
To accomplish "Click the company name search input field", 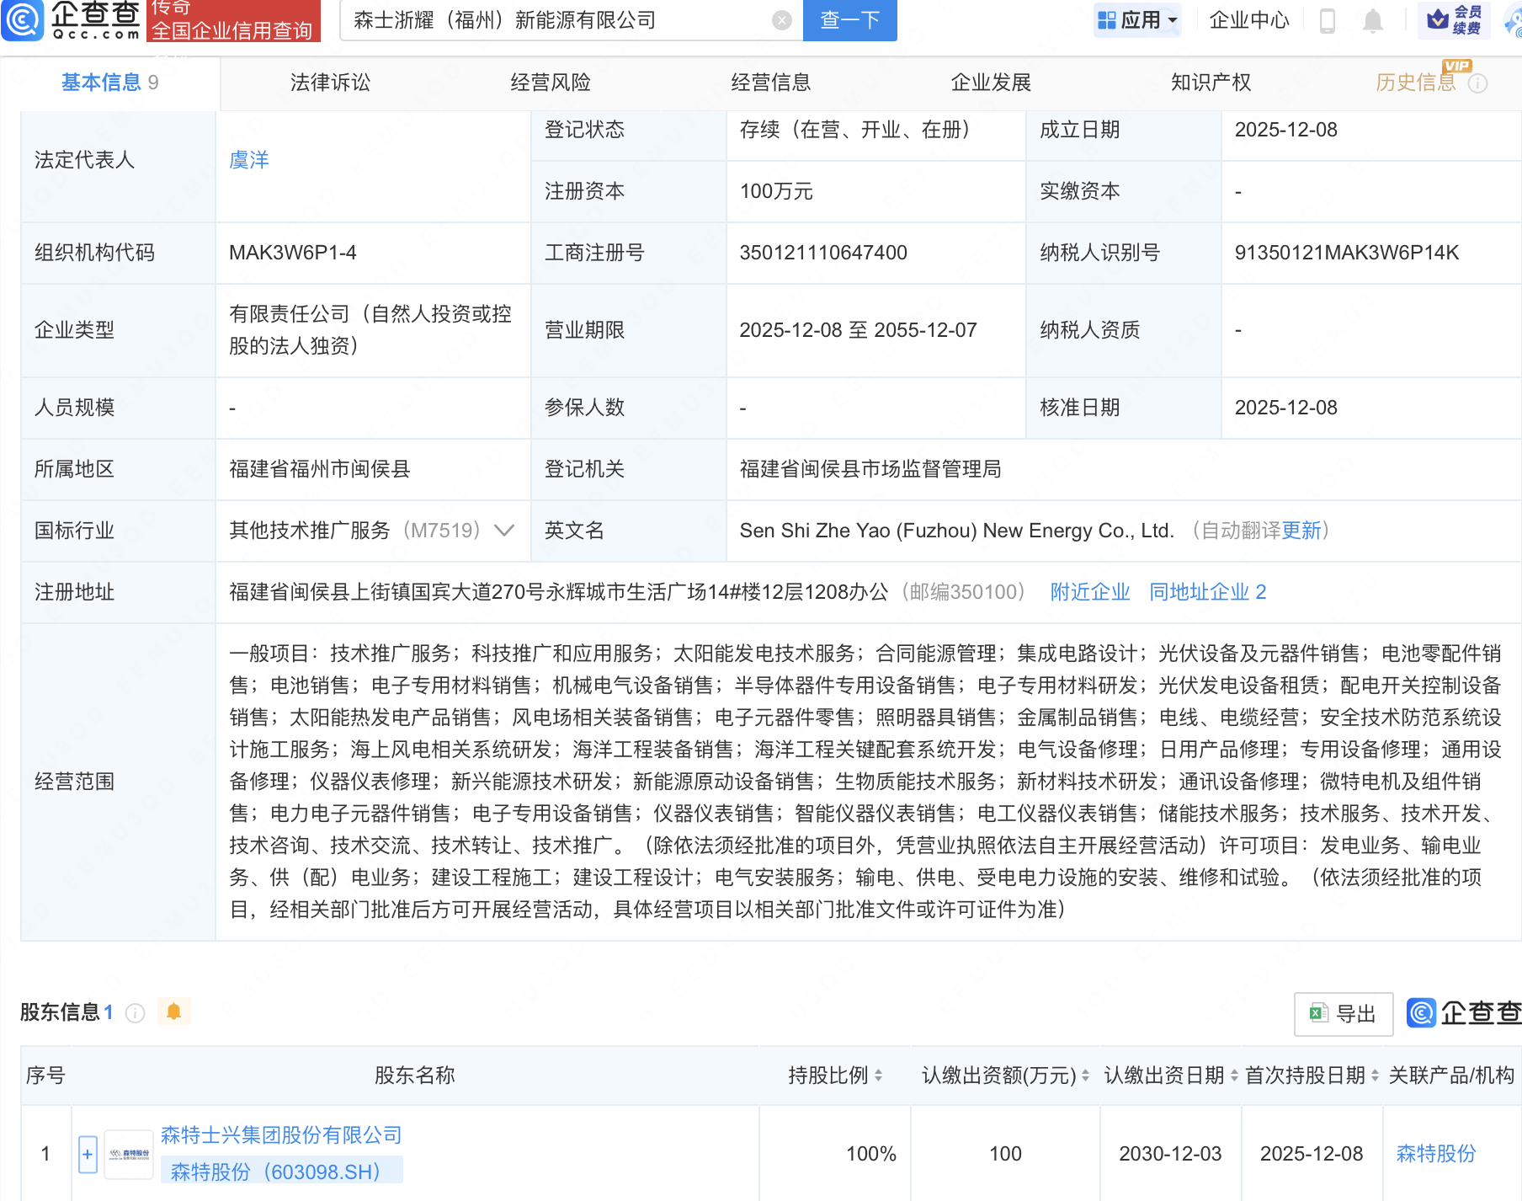I will [x=556, y=20].
